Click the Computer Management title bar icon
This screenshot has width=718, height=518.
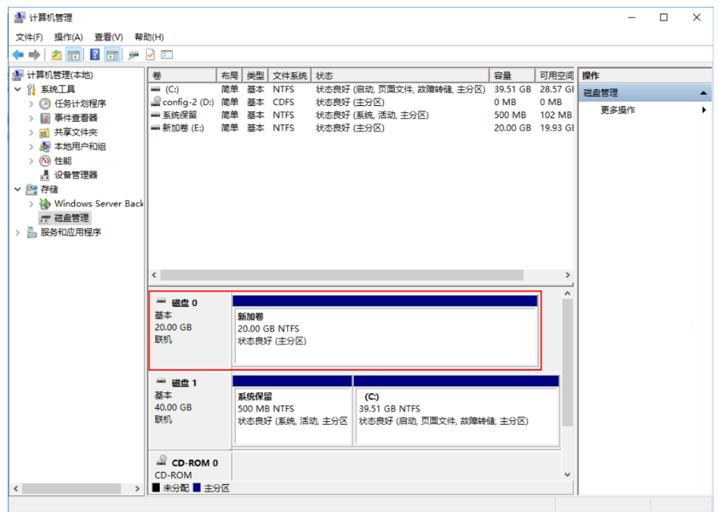(20, 17)
